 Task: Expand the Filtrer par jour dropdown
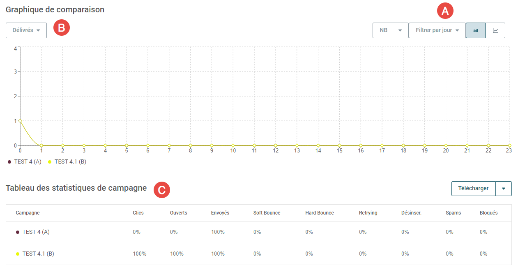coord(437,30)
